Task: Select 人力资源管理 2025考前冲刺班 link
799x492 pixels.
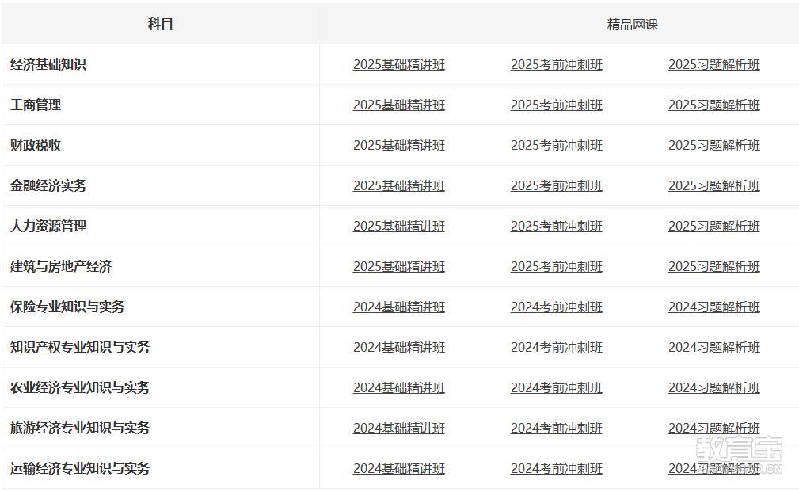Action: pos(556,227)
